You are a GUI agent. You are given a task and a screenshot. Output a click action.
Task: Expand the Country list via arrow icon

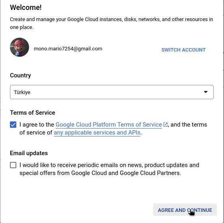tap(206, 92)
